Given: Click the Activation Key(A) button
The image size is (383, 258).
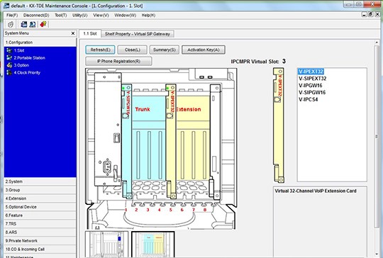Looking at the screenshot, I should click(204, 50).
